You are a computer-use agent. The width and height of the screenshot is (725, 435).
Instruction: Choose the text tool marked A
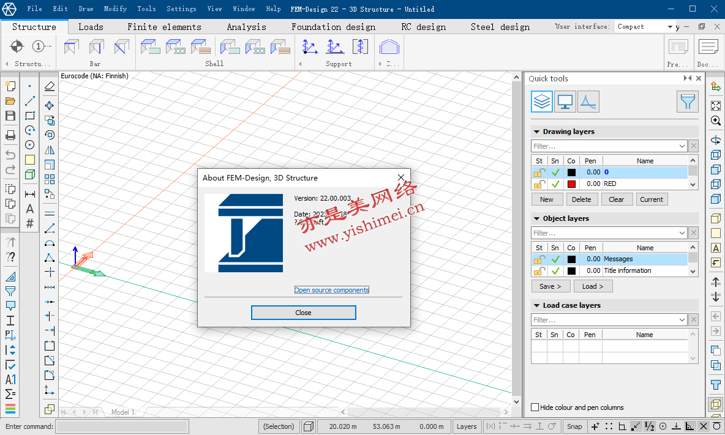(30, 209)
